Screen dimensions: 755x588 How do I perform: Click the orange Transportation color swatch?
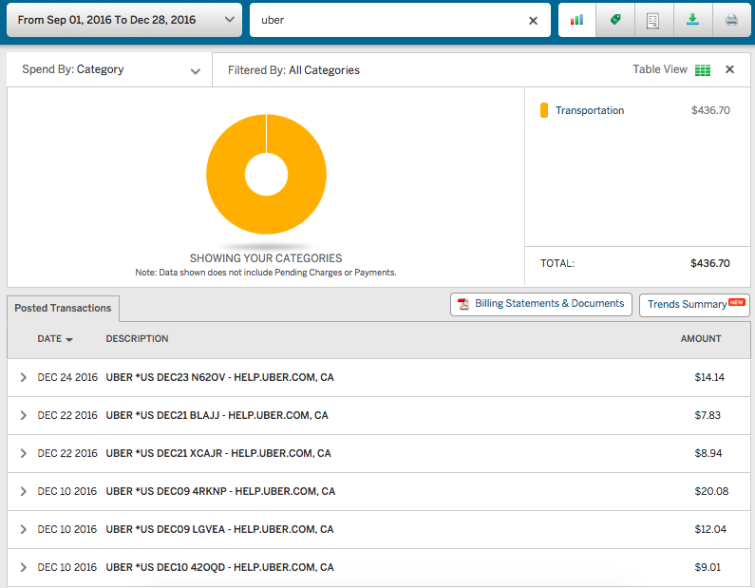(x=544, y=110)
